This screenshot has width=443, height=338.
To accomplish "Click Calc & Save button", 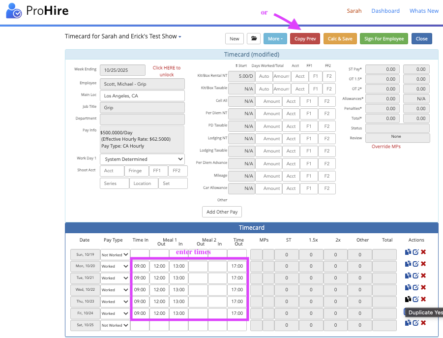I will point(340,39).
